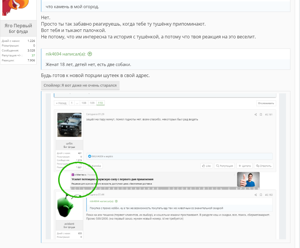Screen dimensions: 300x248
Task: Click the like reaction icon beside RASHA009
Action: pos(90,156)
